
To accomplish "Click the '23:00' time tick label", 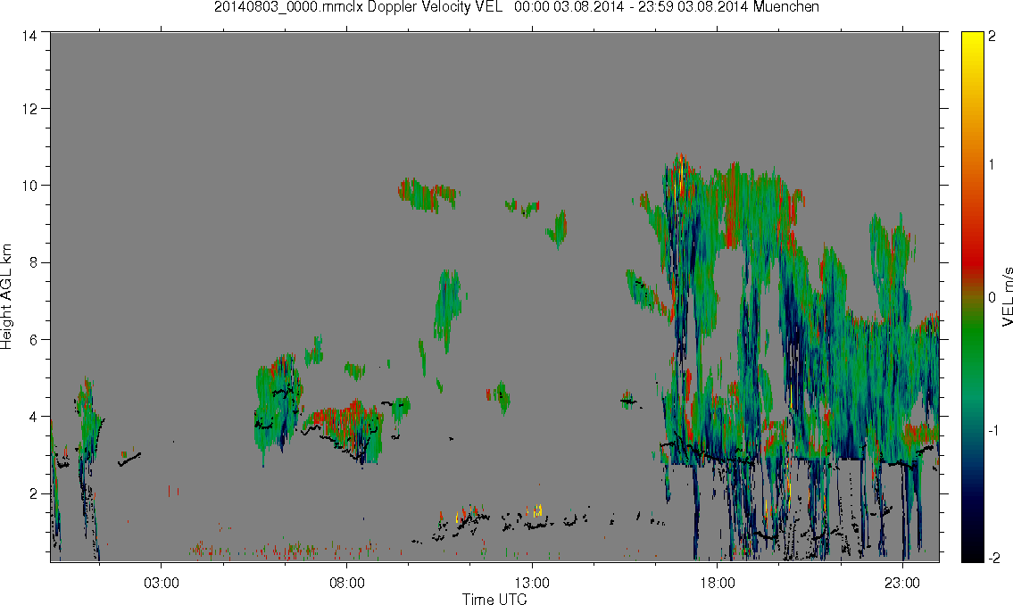I will [902, 583].
